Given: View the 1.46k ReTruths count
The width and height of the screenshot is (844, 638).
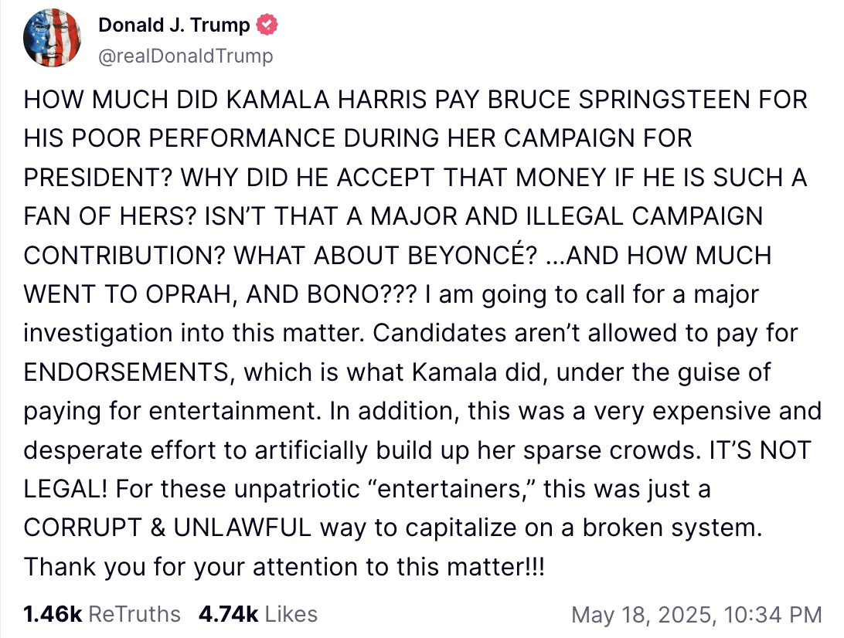Looking at the screenshot, I should click(53, 614).
